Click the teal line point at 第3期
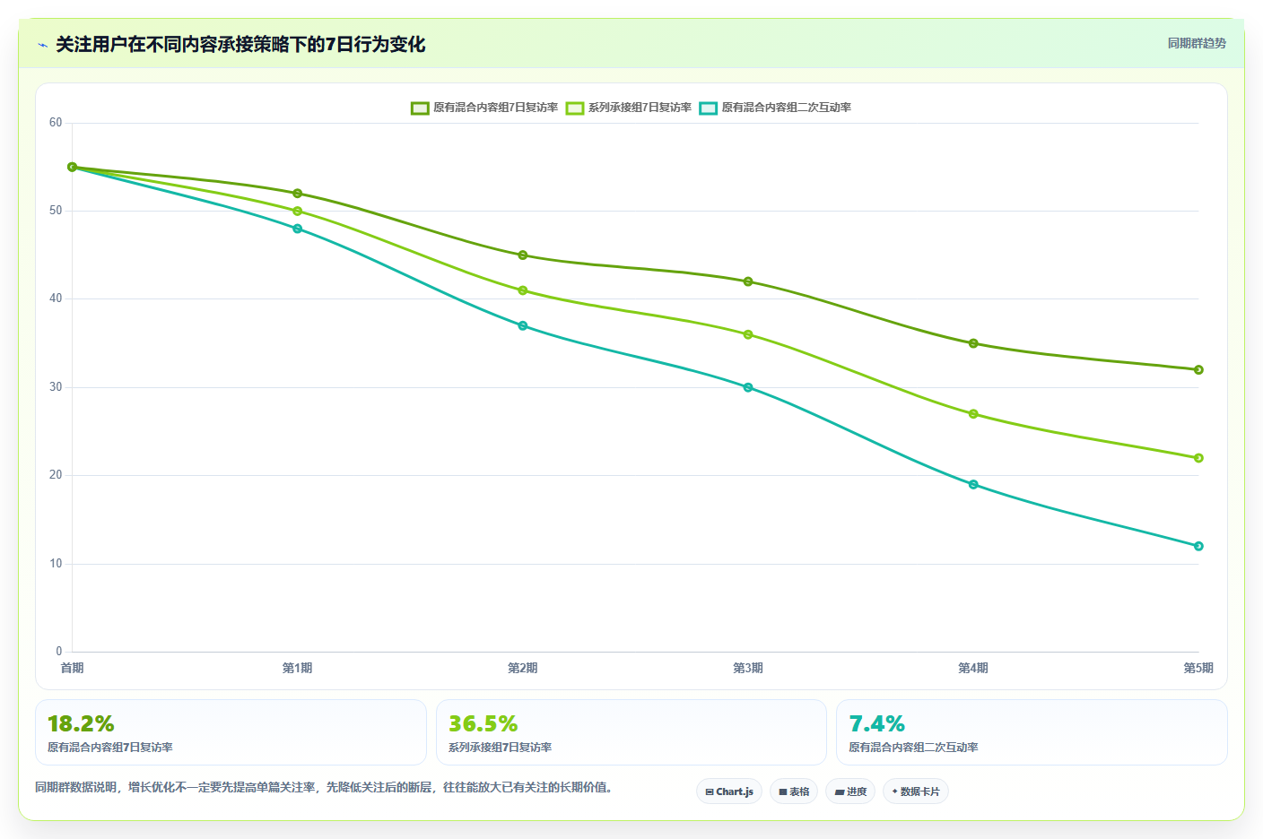Screen dimensions: 1263x839 coord(748,387)
